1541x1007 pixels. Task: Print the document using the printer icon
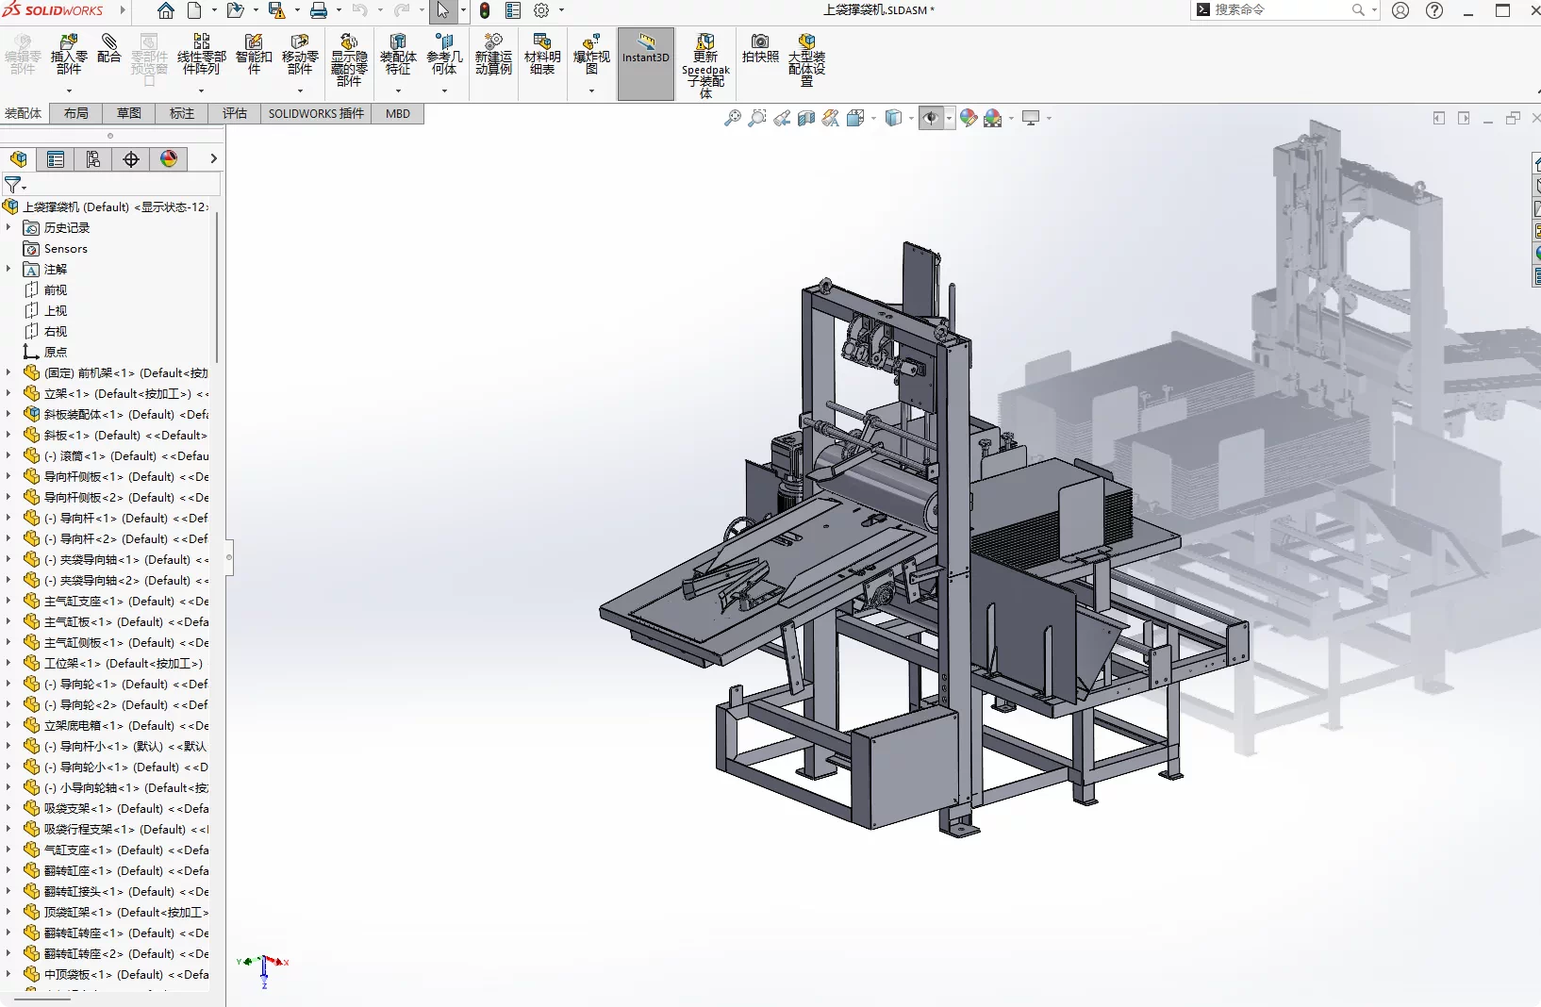[x=319, y=10]
